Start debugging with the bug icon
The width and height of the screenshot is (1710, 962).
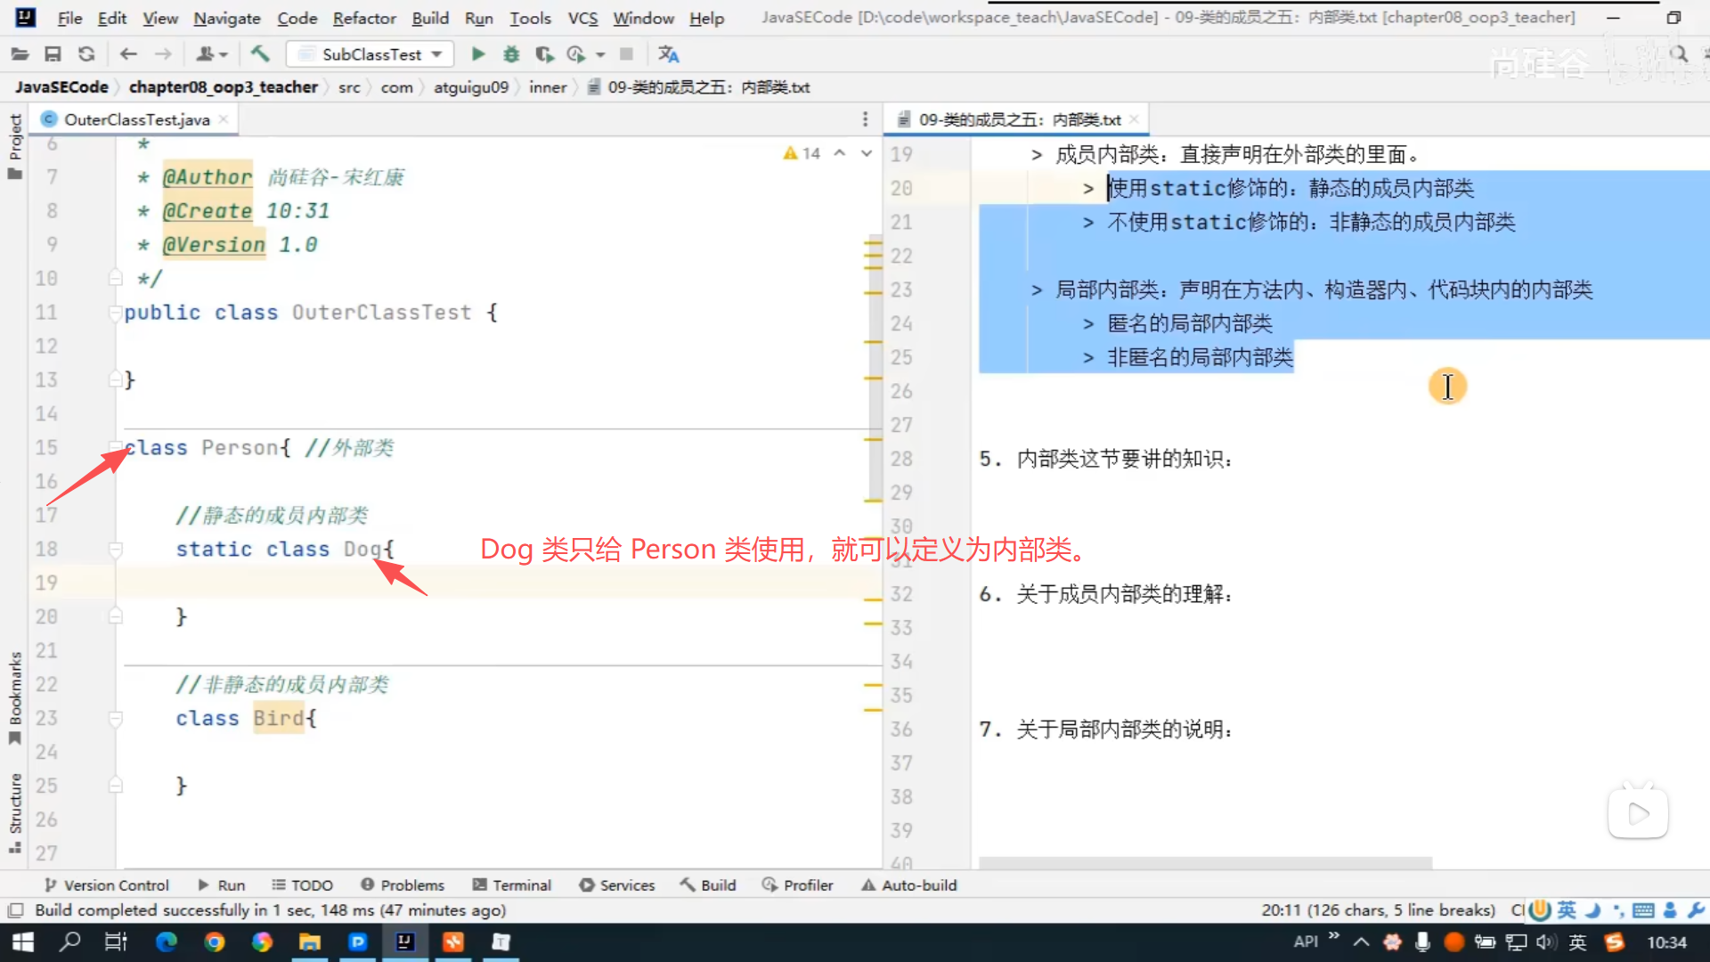511,54
